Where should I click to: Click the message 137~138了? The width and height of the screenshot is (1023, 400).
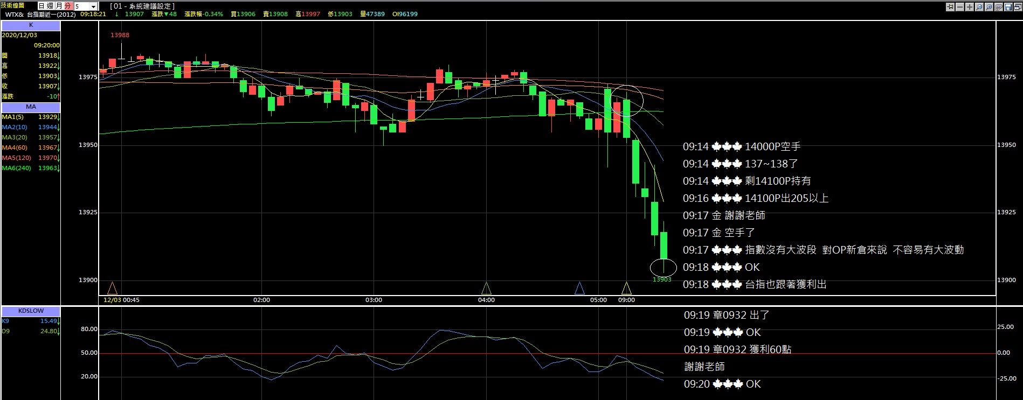pos(771,164)
